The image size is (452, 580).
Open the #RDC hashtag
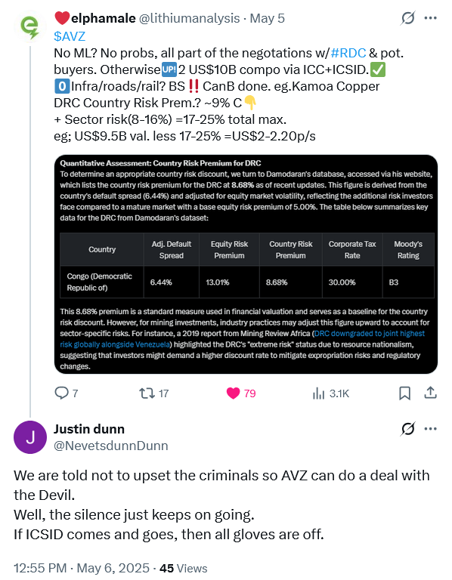tap(348, 53)
